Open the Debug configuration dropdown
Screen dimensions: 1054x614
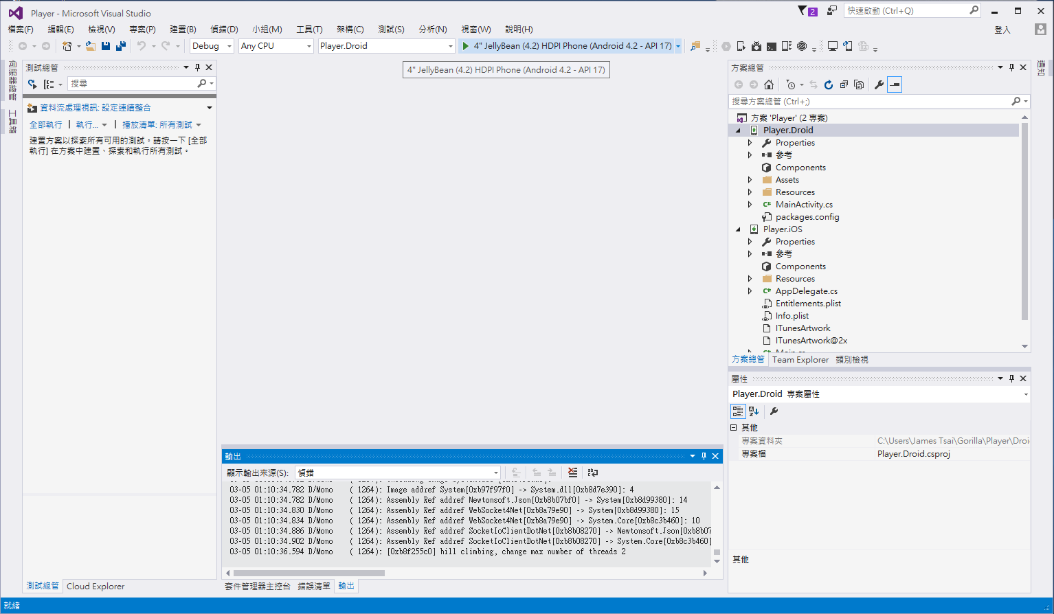212,46
